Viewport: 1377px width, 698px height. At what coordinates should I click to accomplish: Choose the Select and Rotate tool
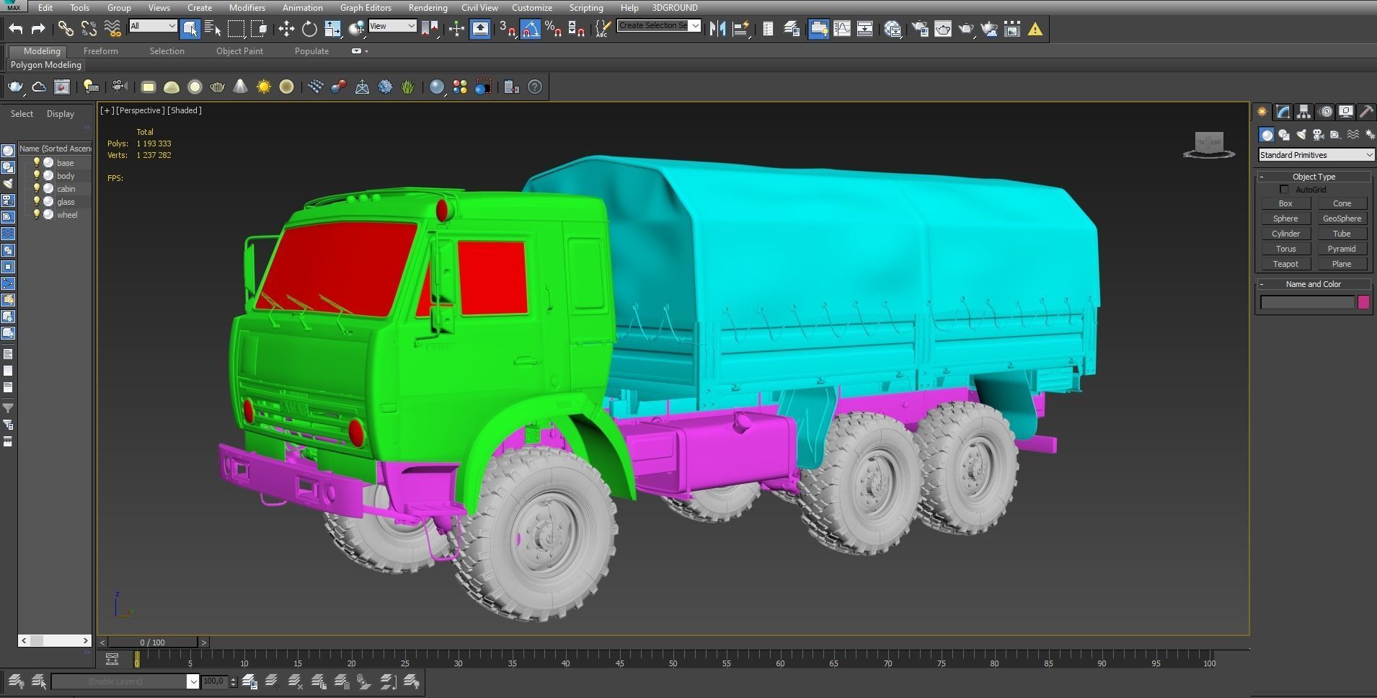309,29
